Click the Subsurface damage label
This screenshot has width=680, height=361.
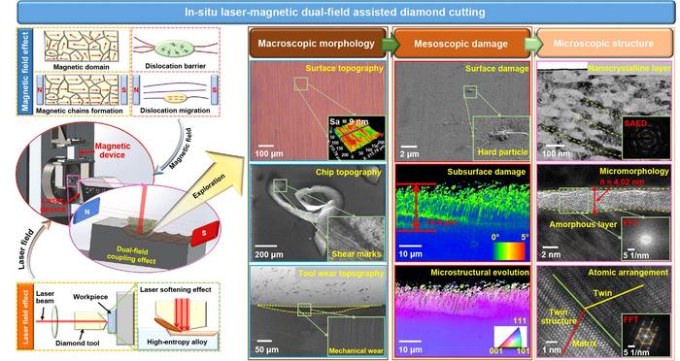(486, 172)
